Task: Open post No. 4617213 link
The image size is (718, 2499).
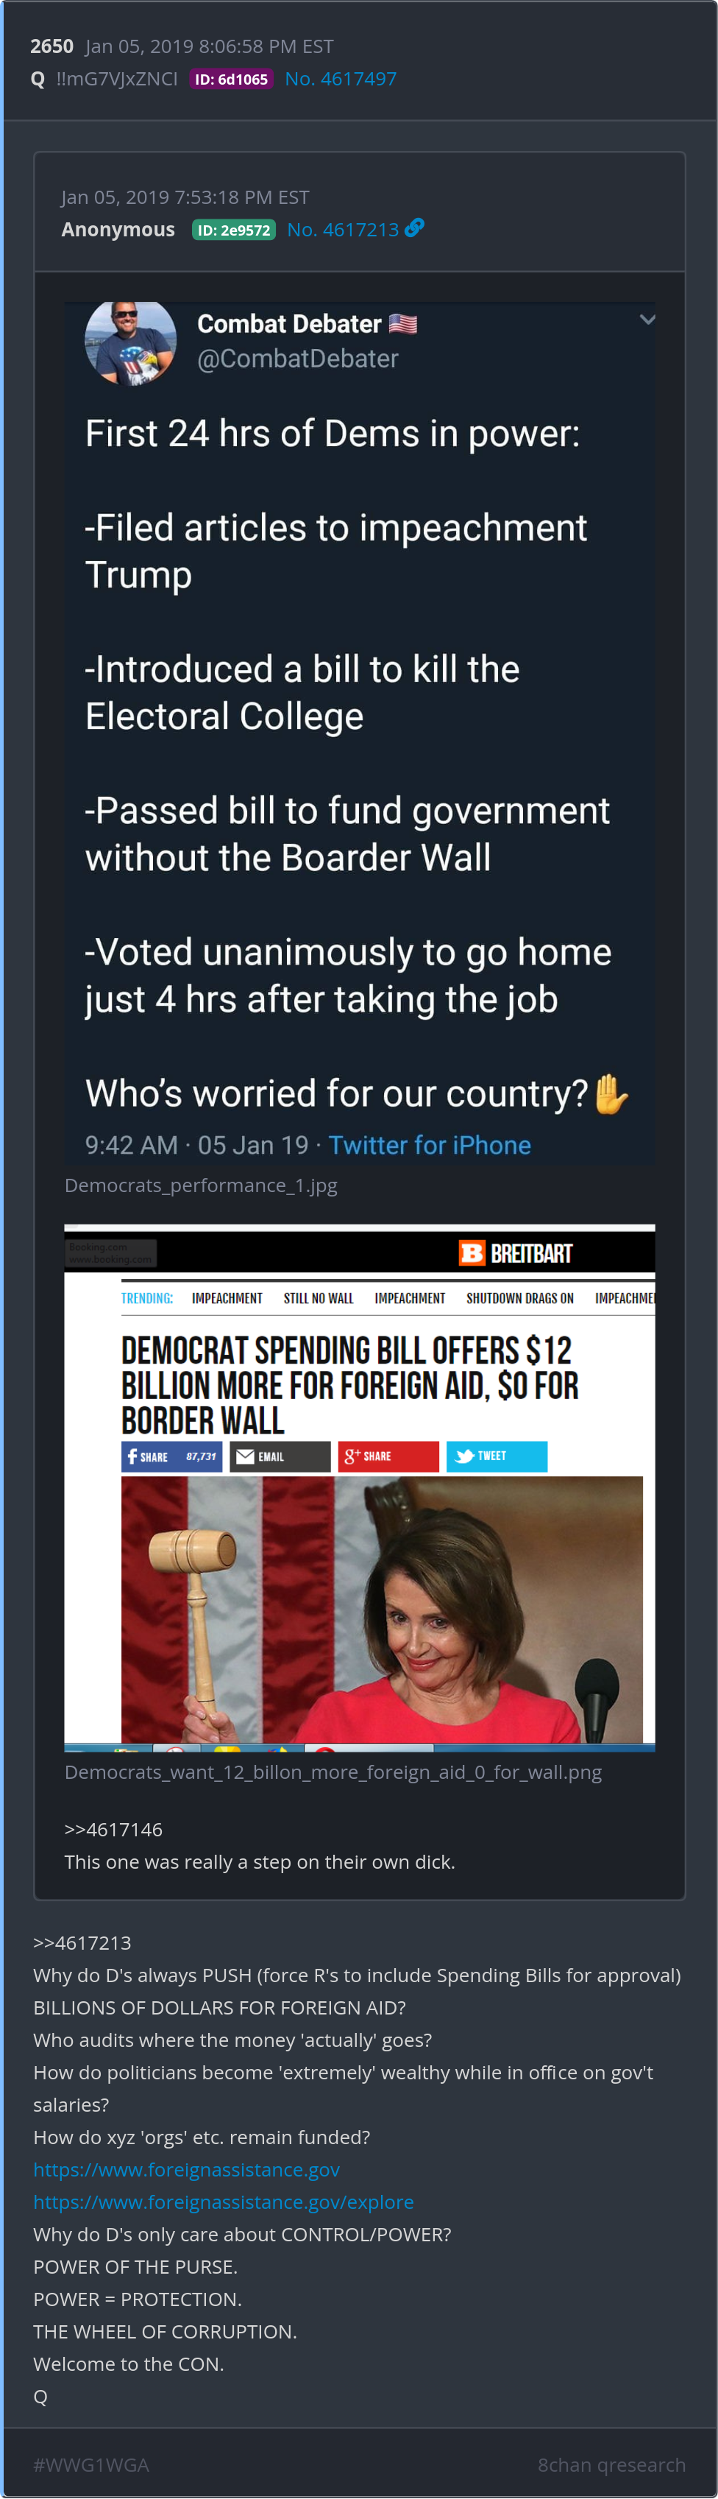Action: [343, 230]
